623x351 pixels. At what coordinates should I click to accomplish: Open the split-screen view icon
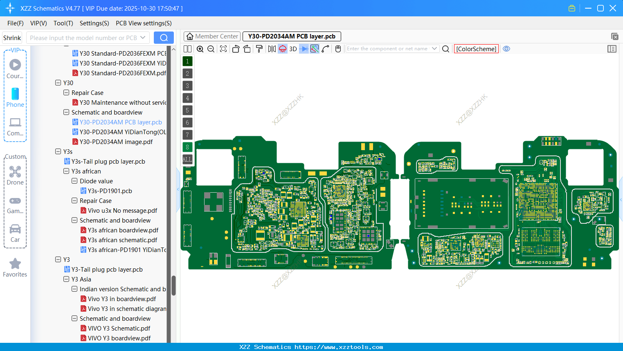coord(187,49)
